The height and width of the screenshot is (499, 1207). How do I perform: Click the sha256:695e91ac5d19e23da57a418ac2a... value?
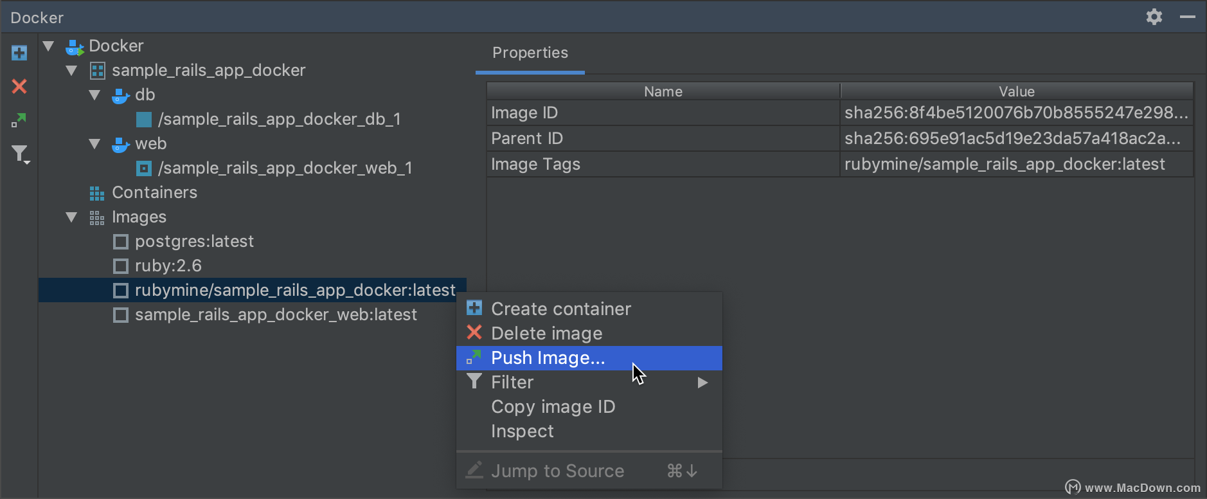pyautogui.click(x=1017, y=139)
